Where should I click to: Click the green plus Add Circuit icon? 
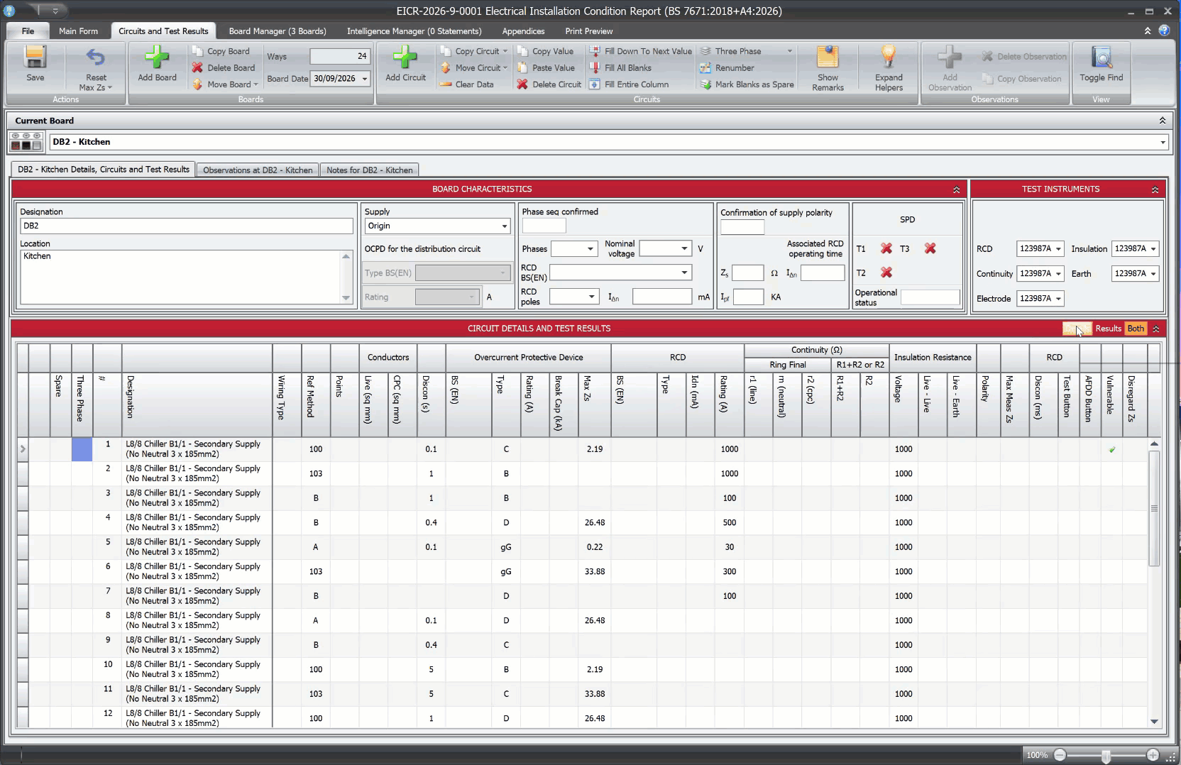coord(405,57)
